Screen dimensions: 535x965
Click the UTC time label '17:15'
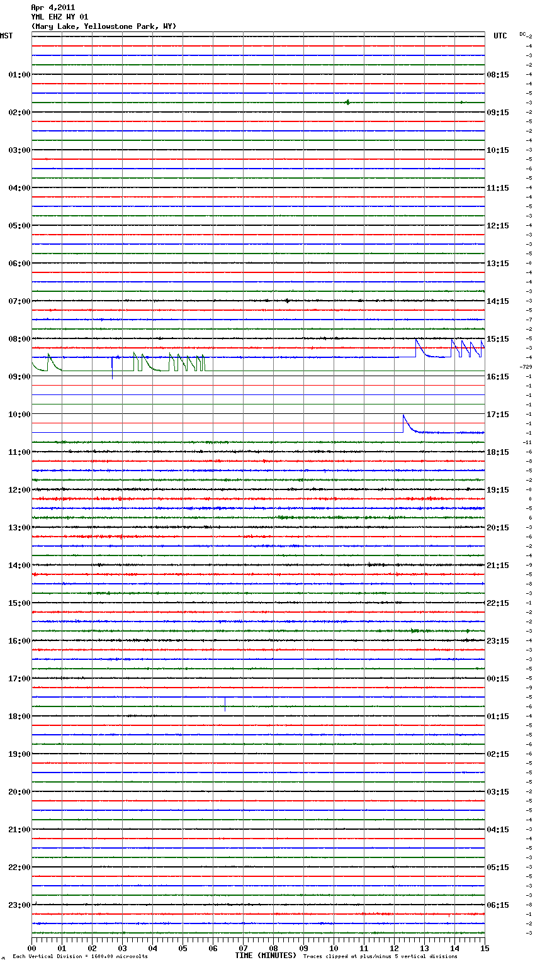point(498,415)
